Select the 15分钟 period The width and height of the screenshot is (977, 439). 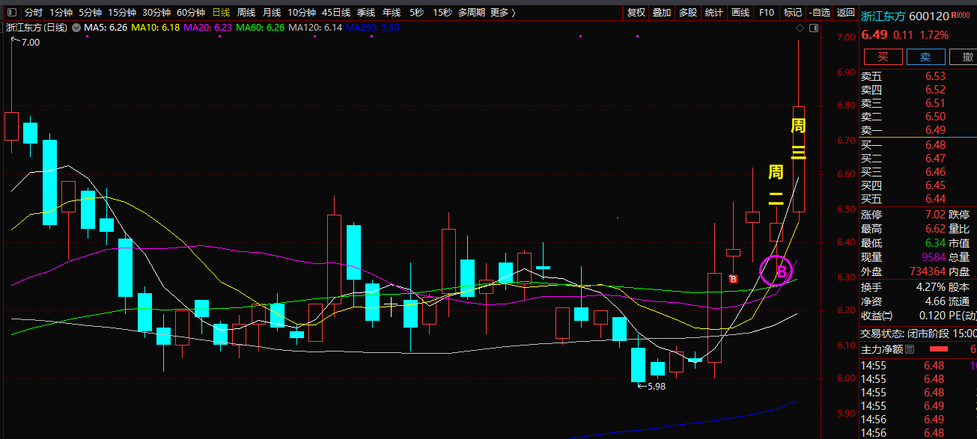click(x=122, y=13)
